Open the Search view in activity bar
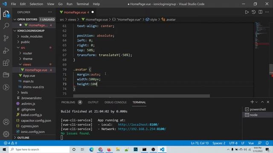The height and width of the screenshot is (153, 273). [x=6, y=26]
